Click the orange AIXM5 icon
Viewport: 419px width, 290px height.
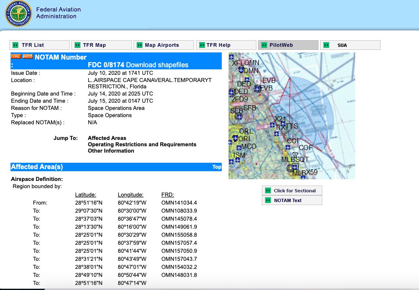28,57
